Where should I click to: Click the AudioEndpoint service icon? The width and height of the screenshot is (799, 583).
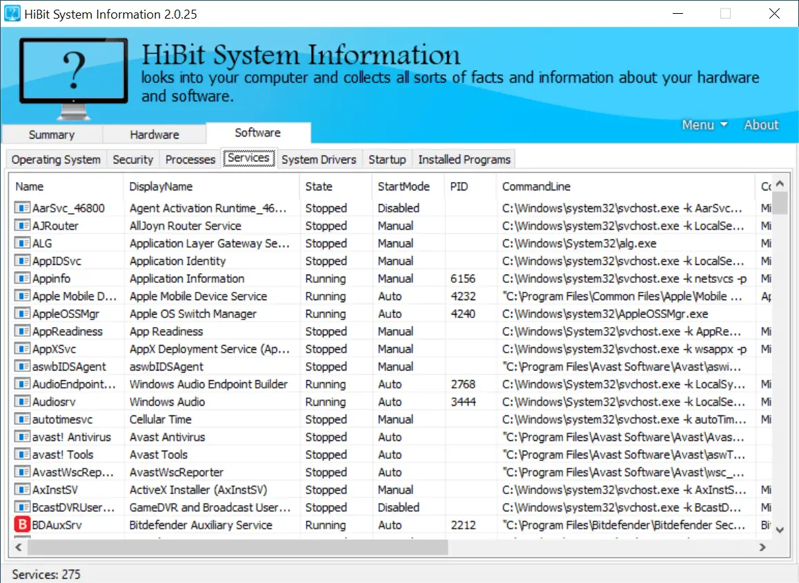tap(22, 384)
